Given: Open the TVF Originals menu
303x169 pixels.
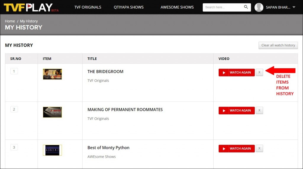Looking at the screenshot, I should coord(88,7).
